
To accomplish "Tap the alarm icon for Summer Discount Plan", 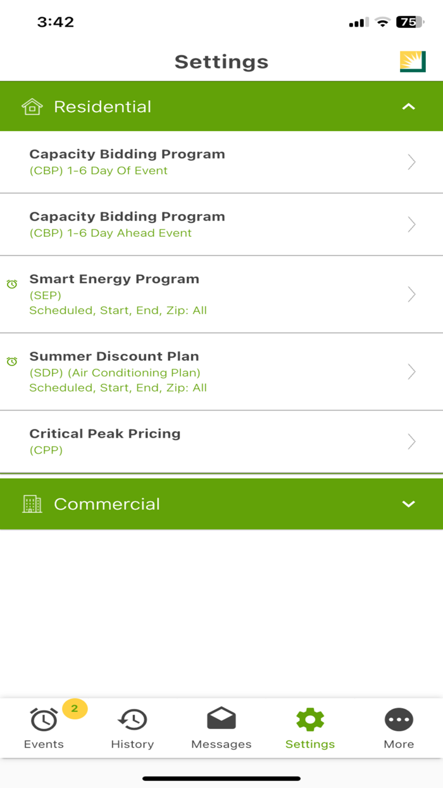I will 11,361.
